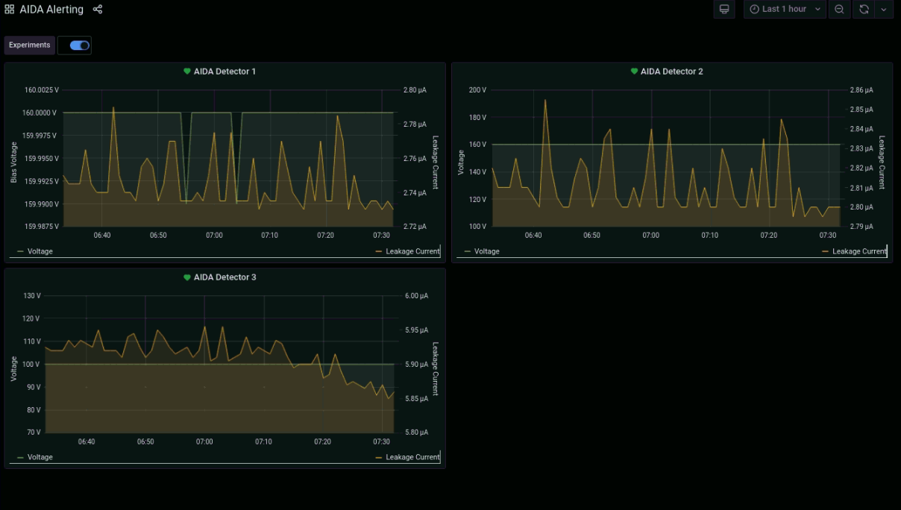Image resolution: width=901 pixels, height=510 pixels.
Task: Expand the refresh interval dropdown
Action: point(884,9)
